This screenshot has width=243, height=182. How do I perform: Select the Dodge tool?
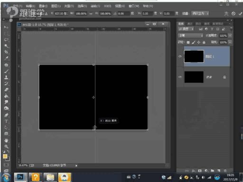[x=6, y=108]
